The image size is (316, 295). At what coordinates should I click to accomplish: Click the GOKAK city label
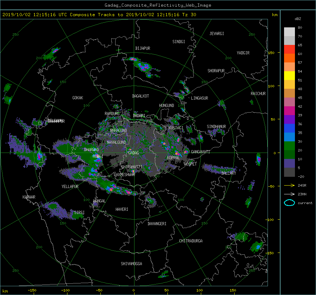(78, 98)
